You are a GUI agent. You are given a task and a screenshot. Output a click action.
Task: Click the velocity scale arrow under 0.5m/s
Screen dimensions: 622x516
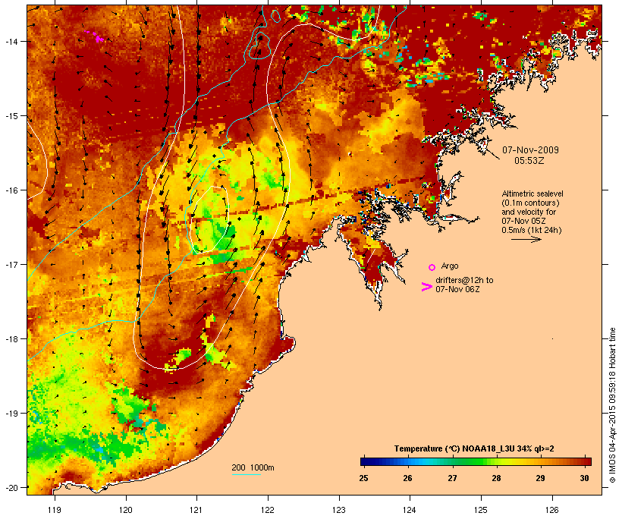(526, 239)
